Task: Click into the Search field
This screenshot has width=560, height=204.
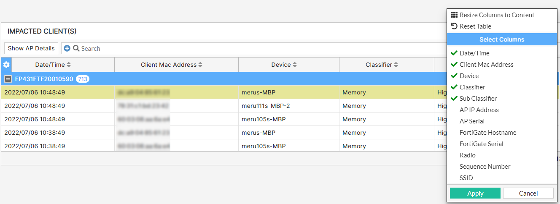Action: 253,48
